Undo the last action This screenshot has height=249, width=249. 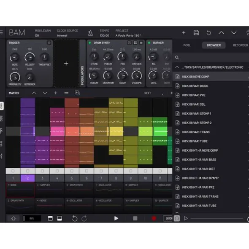point(75,219)
